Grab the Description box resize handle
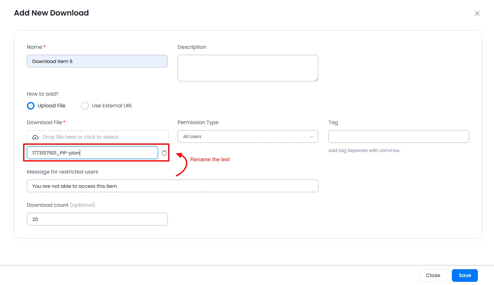Viewport: 494px width, 285px height. point(316,79)
